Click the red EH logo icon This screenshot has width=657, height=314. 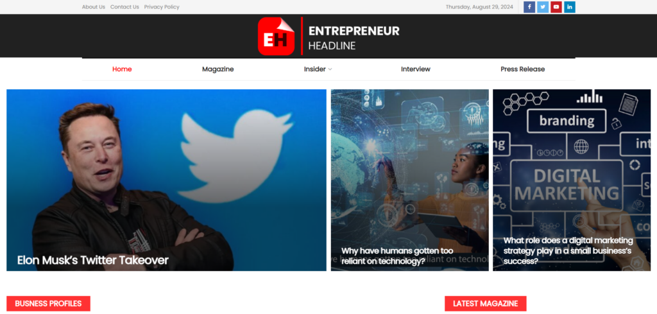(276, 36)
